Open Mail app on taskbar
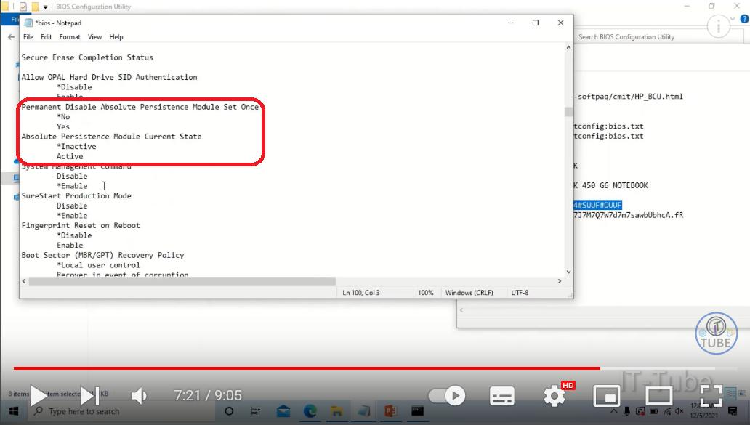This screenshot has width=750, height=425. point(283,411)
